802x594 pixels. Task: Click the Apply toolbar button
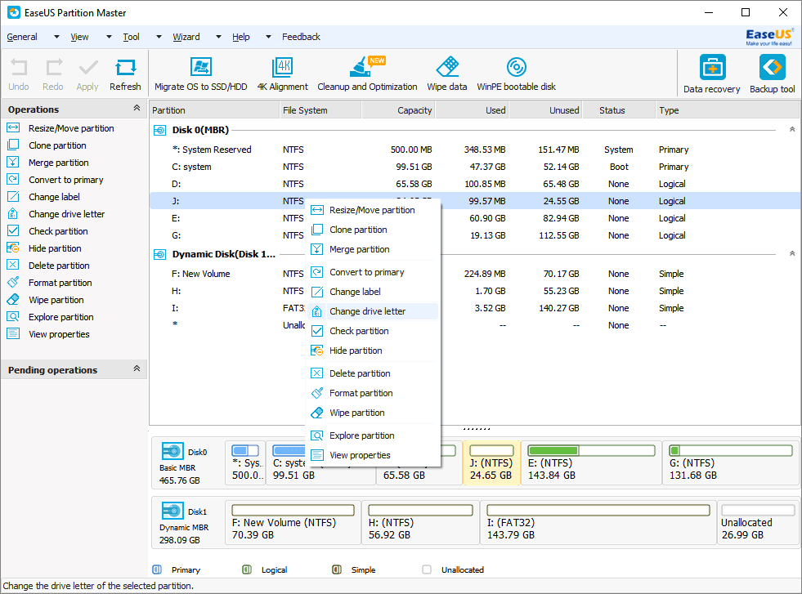click(x=87, y=74)
